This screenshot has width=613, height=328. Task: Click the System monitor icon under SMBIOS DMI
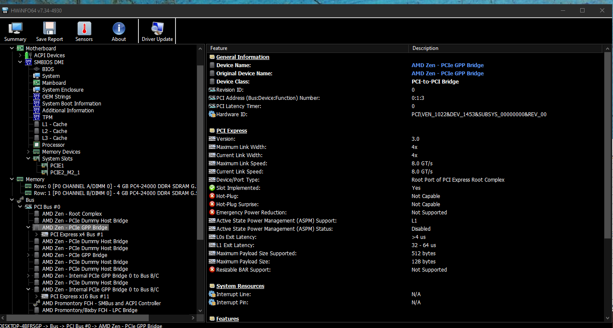37,76
